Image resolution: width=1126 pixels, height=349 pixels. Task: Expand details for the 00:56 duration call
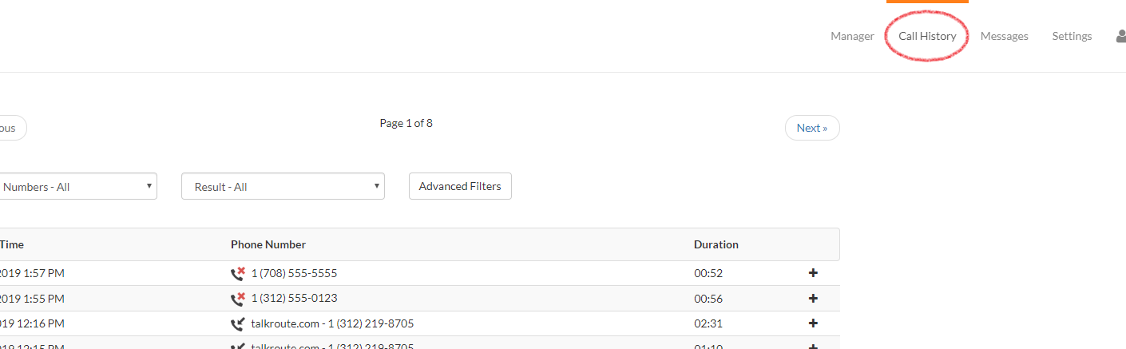pyautogui.click(x=814, y=299)
